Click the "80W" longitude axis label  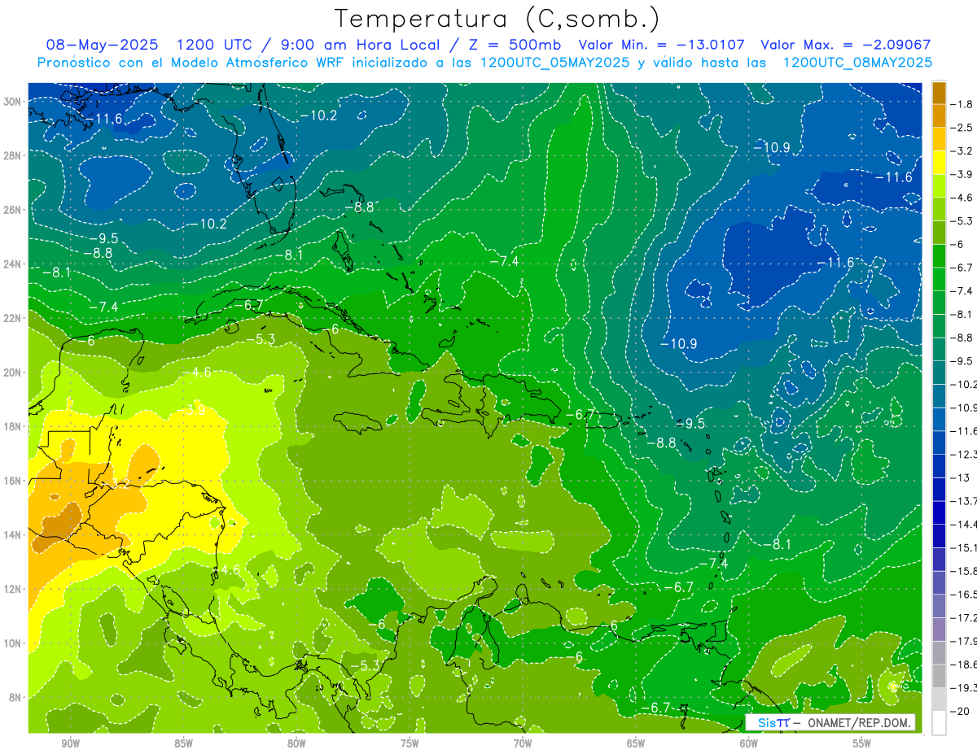point(296,743)
